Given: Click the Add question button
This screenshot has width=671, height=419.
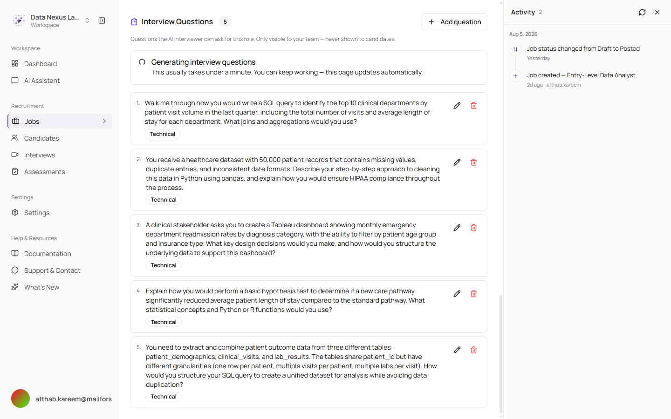Looking at the screenshot, I should click(454, 22).
